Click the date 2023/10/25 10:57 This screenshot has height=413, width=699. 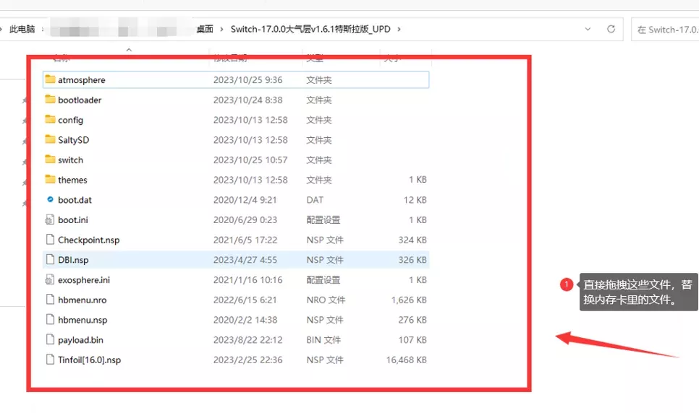point(250,160)
